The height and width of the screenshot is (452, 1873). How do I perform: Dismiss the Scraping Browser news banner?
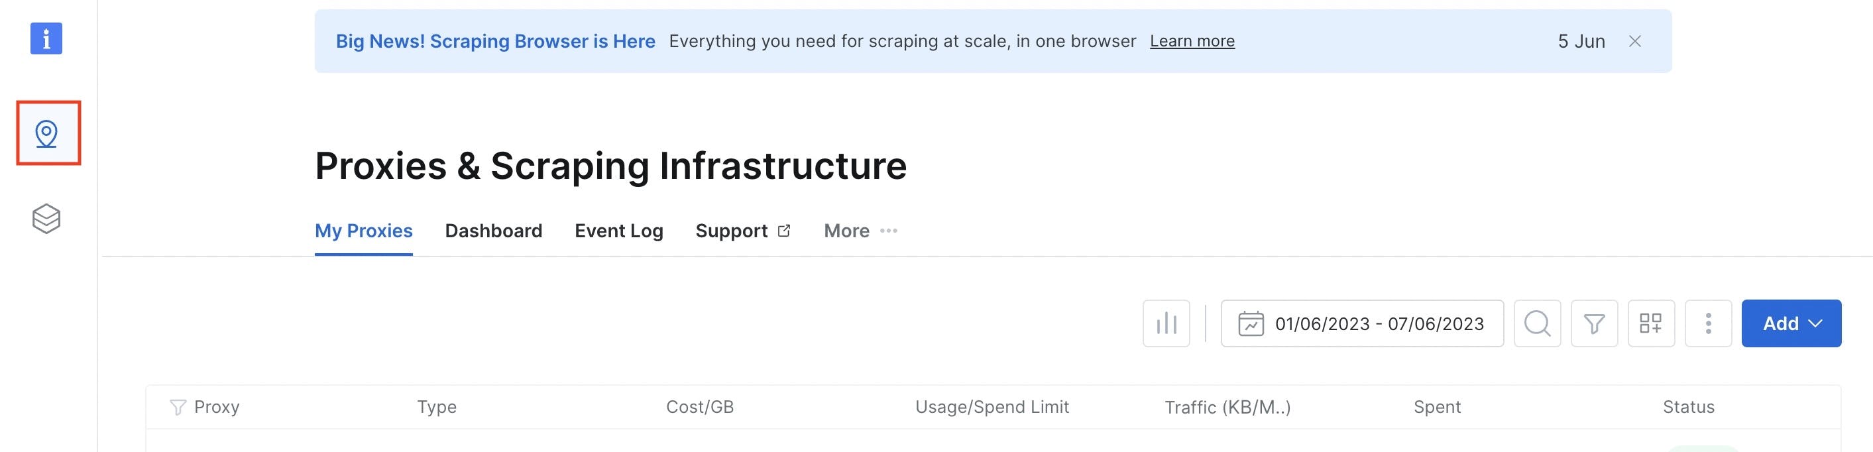(1634, 41)
